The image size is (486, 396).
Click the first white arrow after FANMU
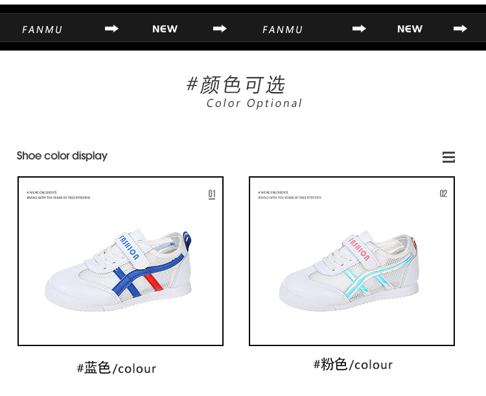(111, 29)
